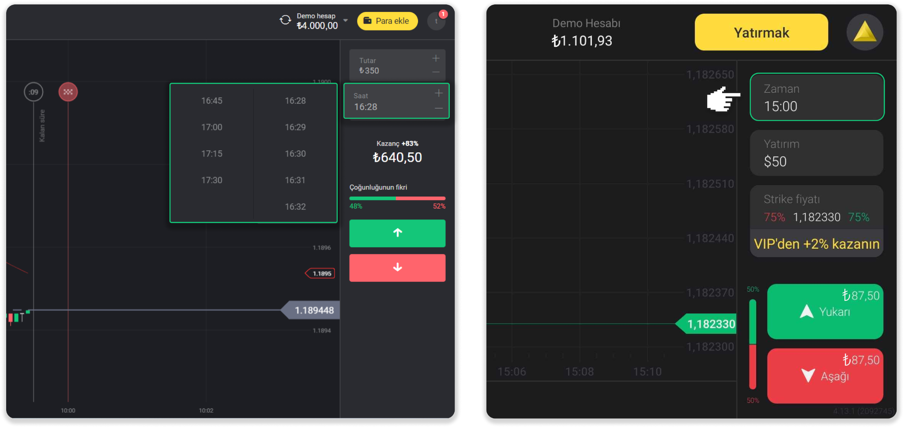Decrease Saat time with minus icon
This screenshot has height=428, width=904.
[x=438, y=108]
